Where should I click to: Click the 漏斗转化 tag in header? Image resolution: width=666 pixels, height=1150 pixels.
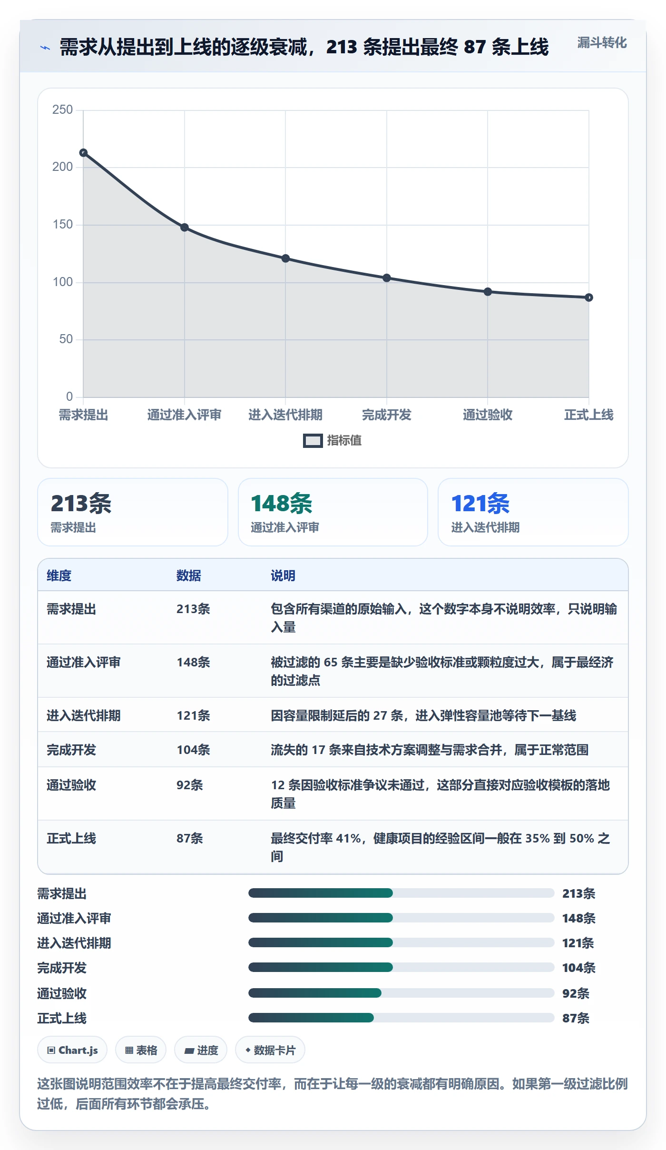pos(602,43)
